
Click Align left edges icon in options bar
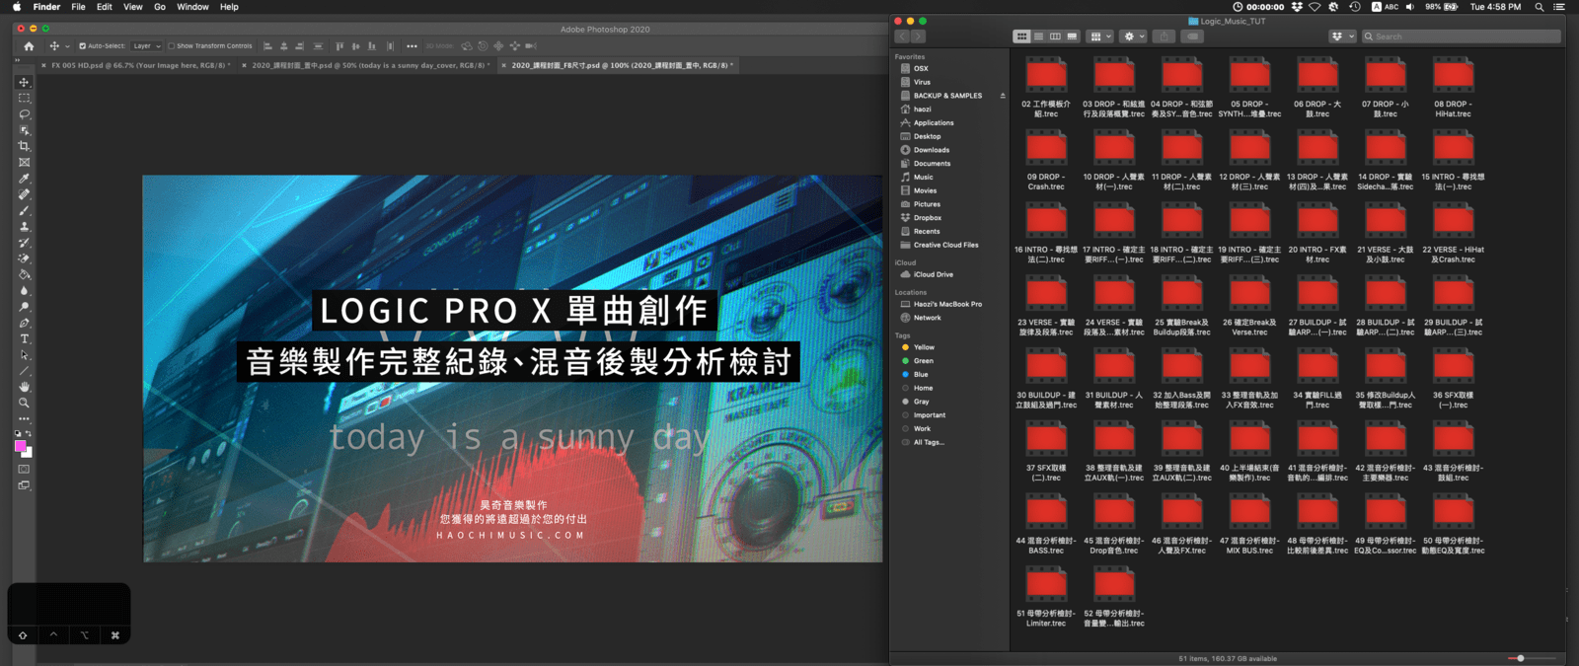[268, 46]
